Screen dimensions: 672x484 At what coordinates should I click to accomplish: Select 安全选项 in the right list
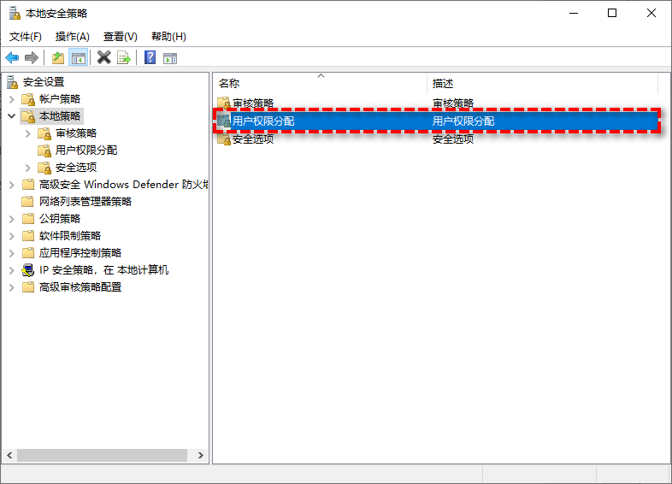tap(253, 139)
